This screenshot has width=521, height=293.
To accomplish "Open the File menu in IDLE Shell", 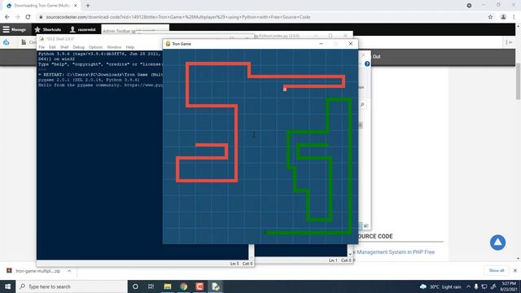I will pos(42,47).
